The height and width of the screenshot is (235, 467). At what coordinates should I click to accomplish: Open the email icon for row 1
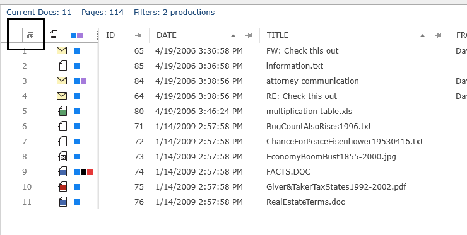tap(62, 51)
